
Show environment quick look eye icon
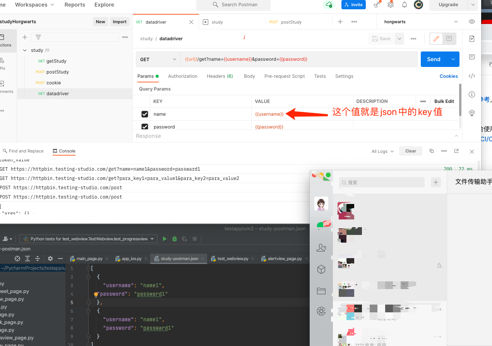pos(471,22)
